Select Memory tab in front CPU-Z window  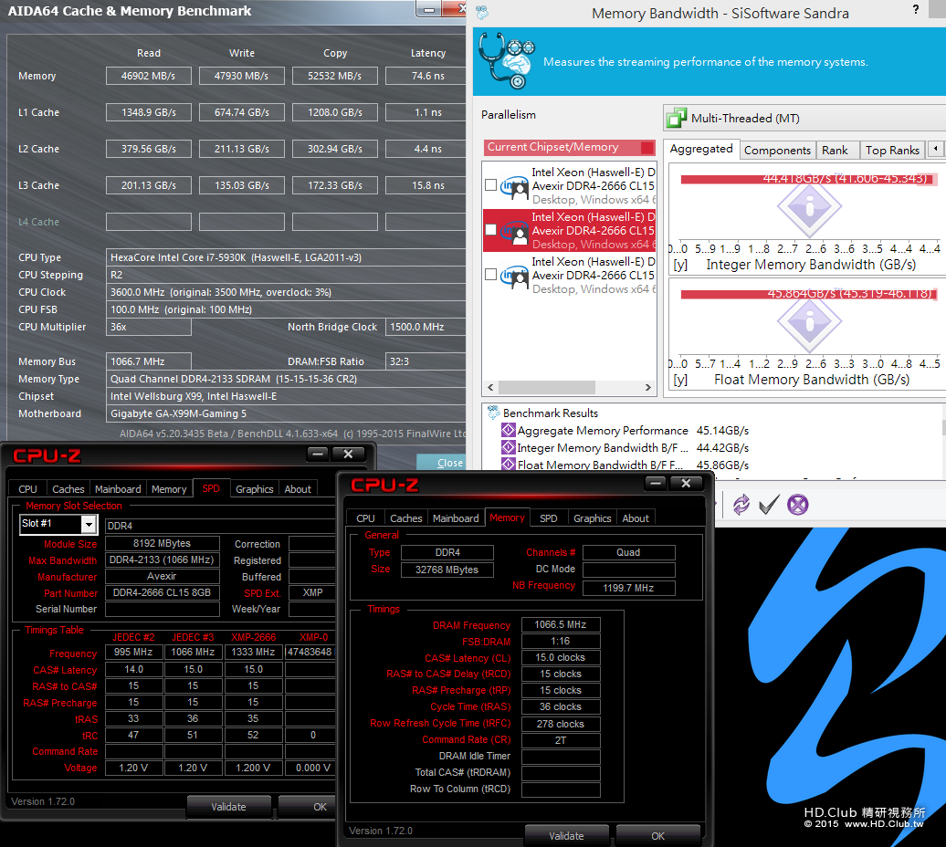(x=507, y=518)
